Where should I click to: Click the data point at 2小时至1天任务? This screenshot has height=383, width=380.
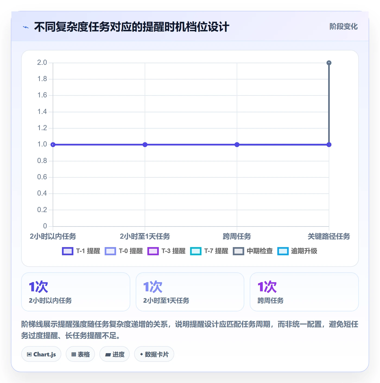pyautogui.click(x=145, y=145)
